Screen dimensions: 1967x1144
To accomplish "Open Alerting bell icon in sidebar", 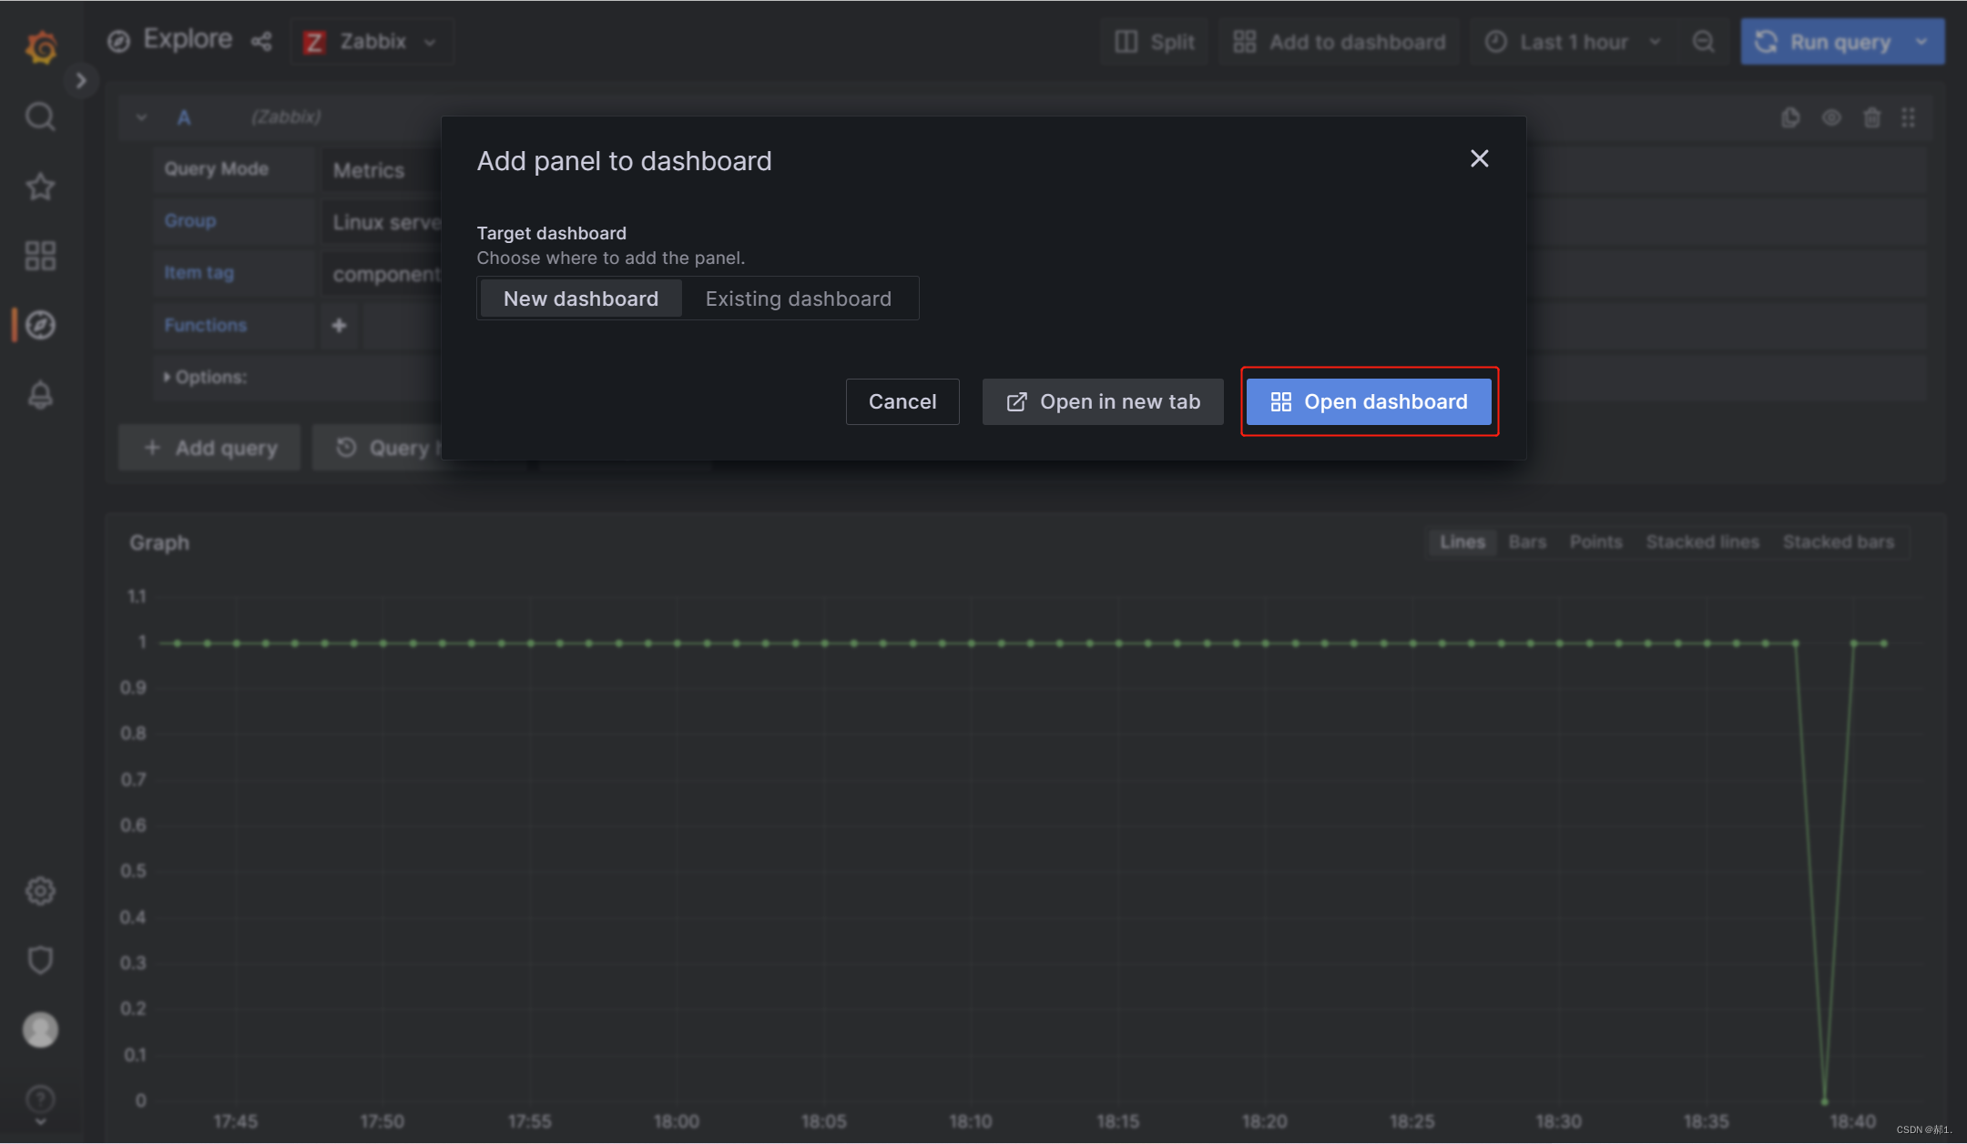I will click(x=40, y=395).
